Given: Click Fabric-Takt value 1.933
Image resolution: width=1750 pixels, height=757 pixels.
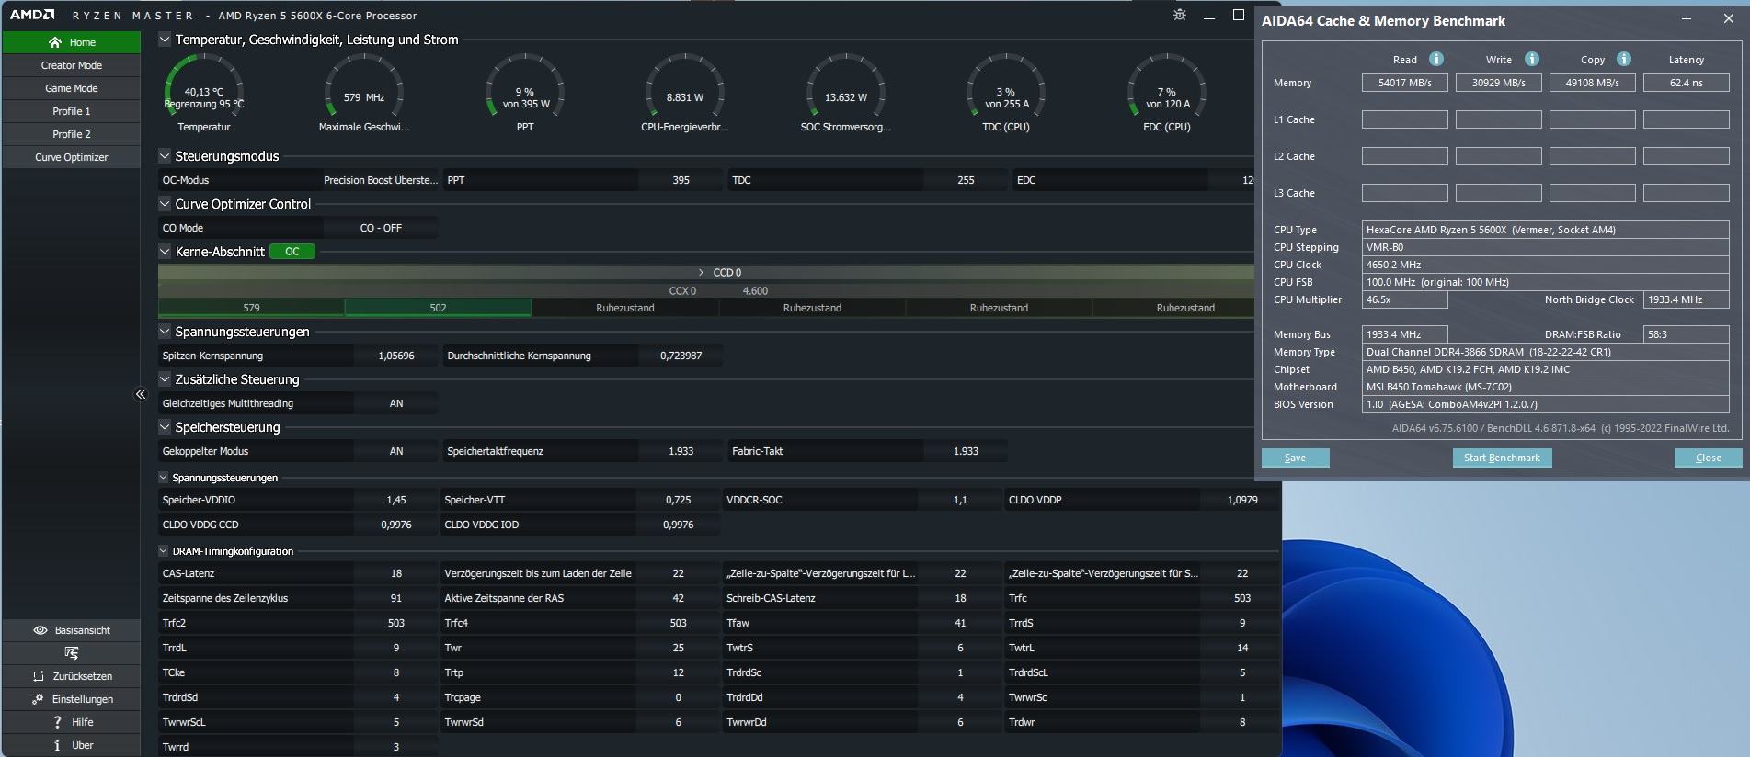Looking at the screenshot, I should (x=966, y=451).
